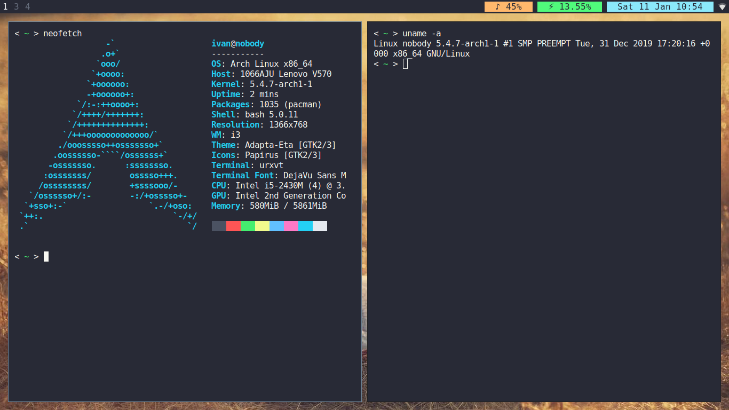Click the uname -a command text

click(422, 34)
